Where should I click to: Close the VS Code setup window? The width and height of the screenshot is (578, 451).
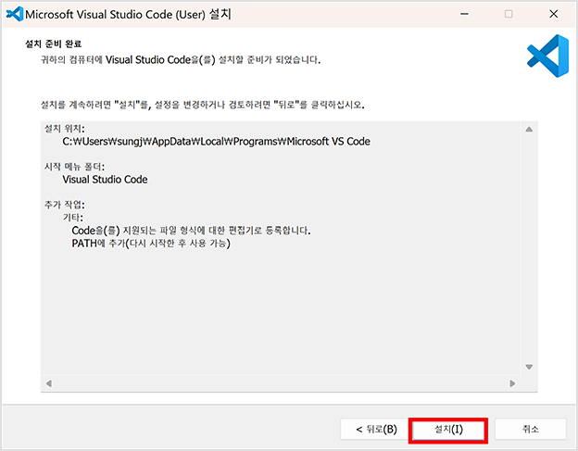click(x=554, y=15)
